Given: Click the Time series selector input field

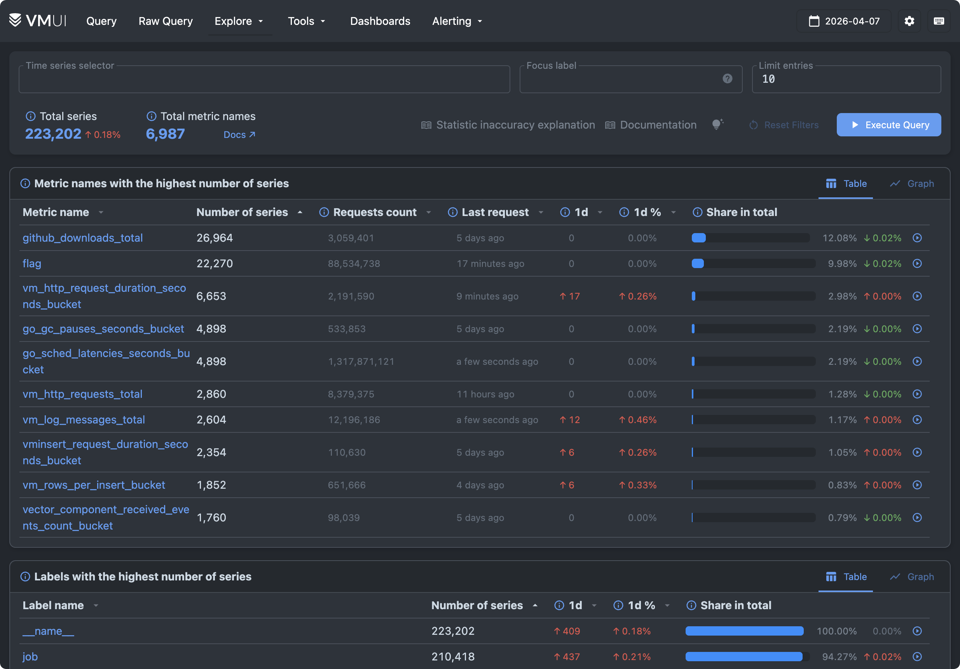Looking at the screenshot, I should click(x=264, y=79).
